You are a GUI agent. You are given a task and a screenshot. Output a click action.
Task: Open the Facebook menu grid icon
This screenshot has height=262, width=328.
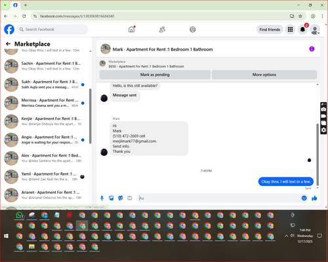coord(290,29)
